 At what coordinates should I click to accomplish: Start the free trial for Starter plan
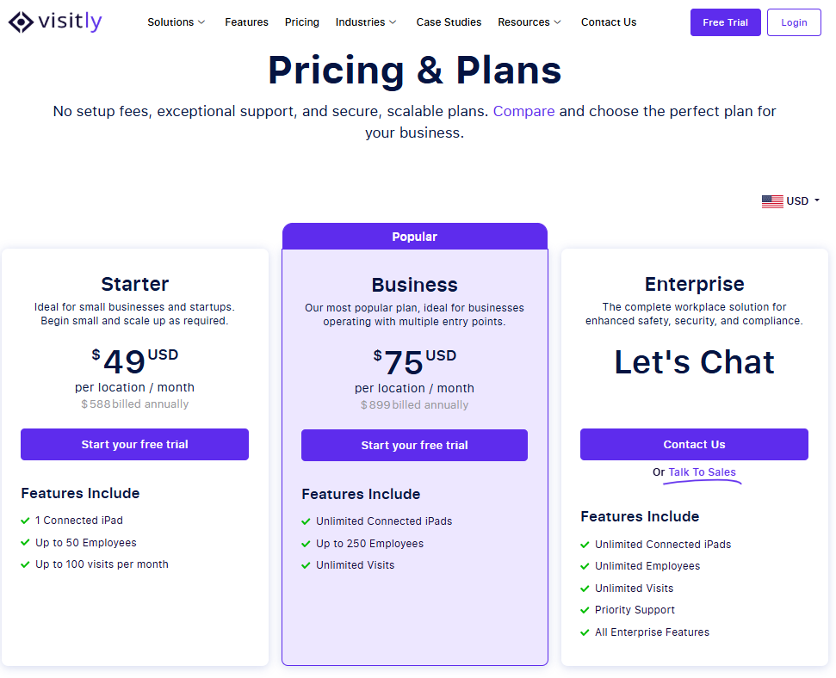[135, 445]
